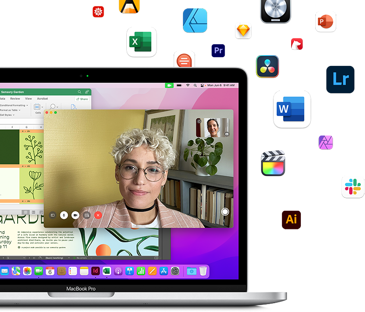Image resolution: width=365 pixels, height=312 pixels.
Task: Click the Share button in Excel
Action: point(83,99)
